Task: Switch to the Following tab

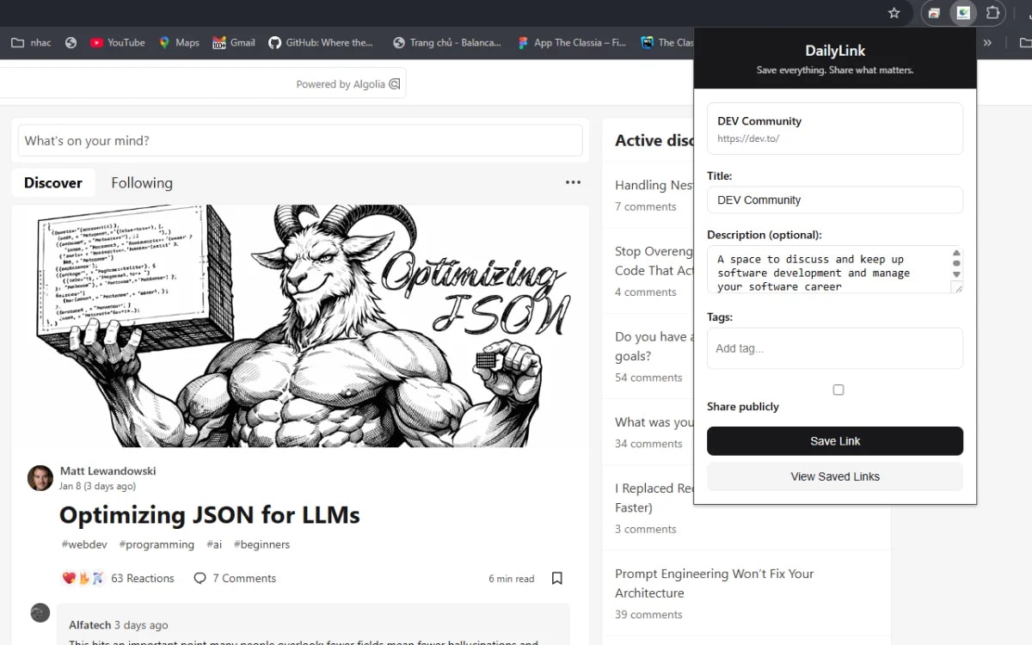Action: tap(141, 182)
